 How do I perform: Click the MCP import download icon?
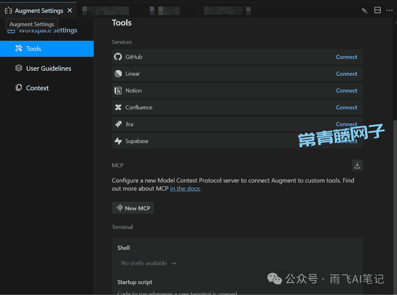pos(357,165)
